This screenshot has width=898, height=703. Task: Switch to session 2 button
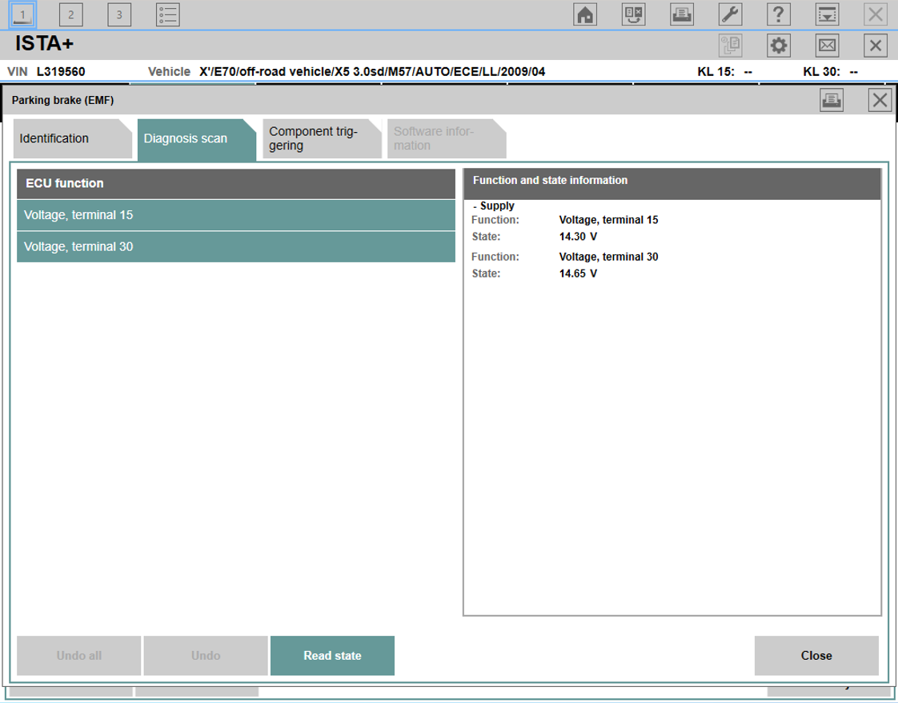point(70,14)
